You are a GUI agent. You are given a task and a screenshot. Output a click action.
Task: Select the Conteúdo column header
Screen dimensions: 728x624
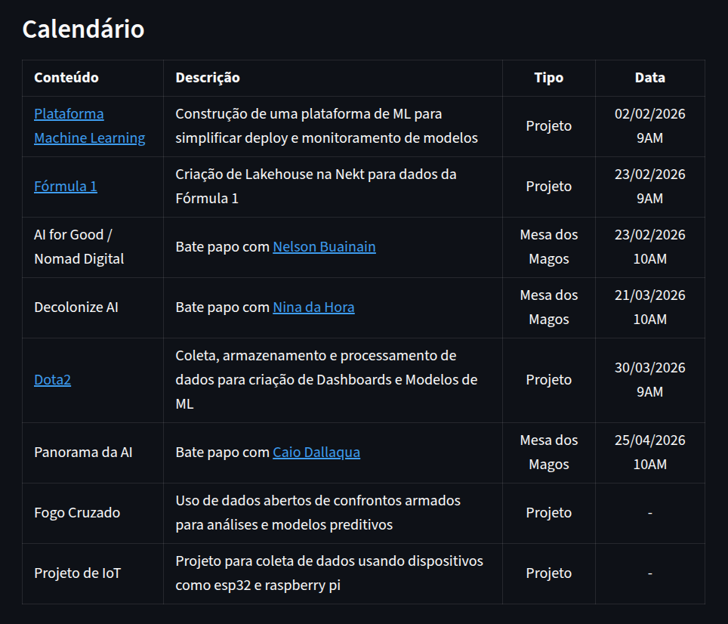point(66,78)
